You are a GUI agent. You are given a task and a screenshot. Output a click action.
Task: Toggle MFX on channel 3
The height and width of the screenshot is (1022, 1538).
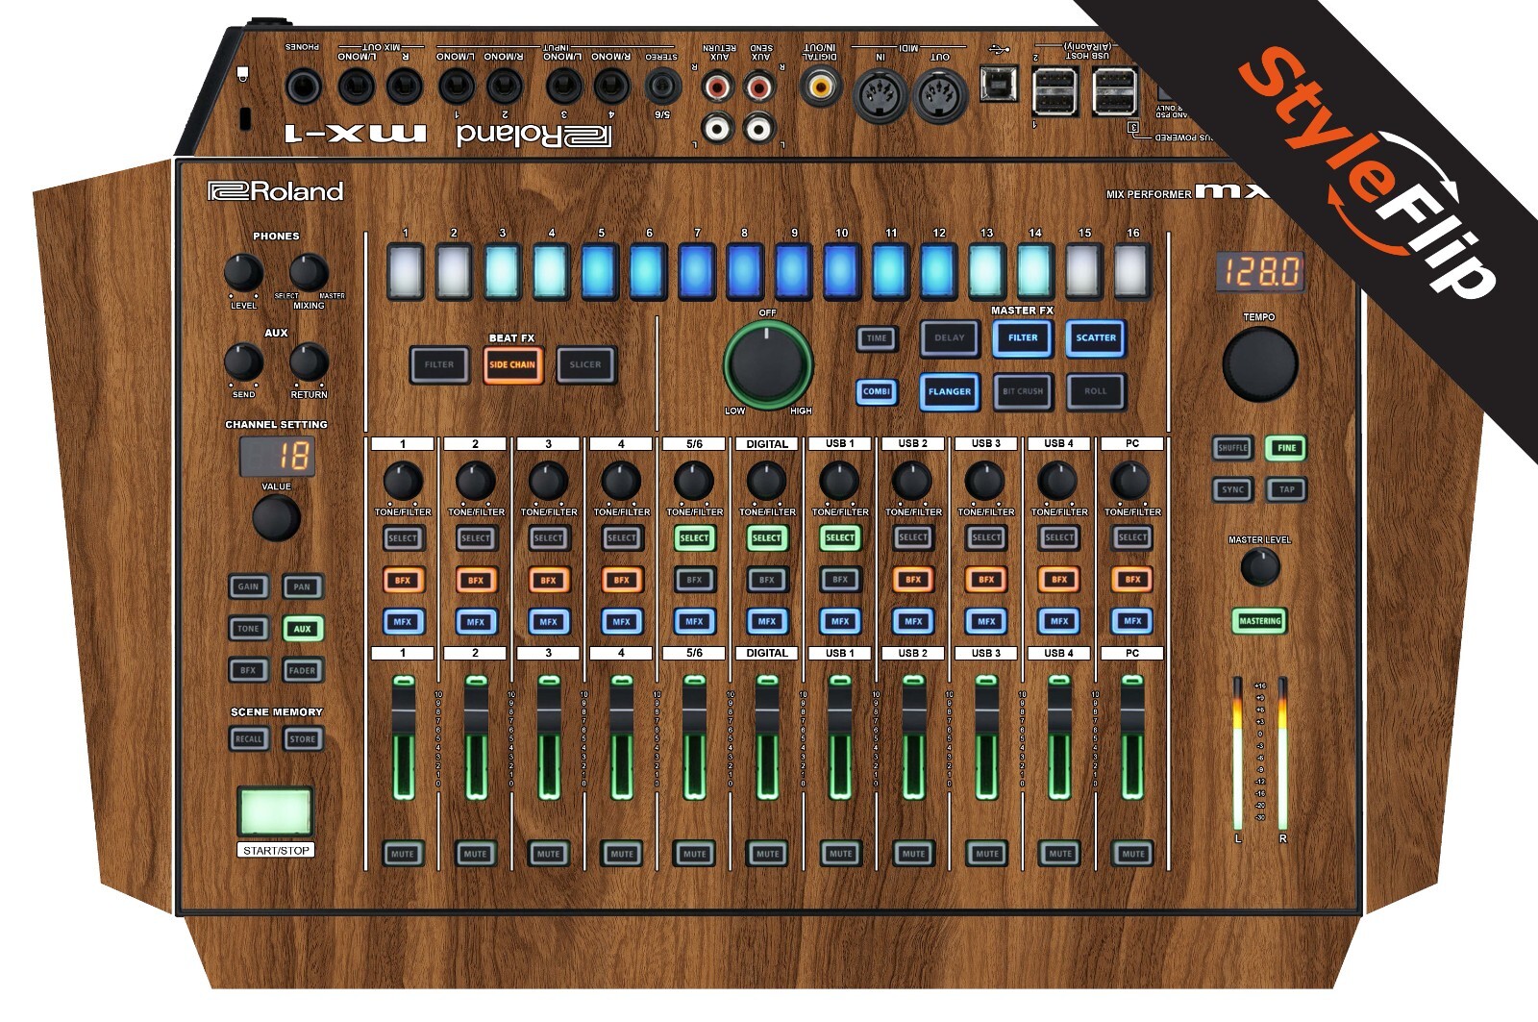point(548,622)
